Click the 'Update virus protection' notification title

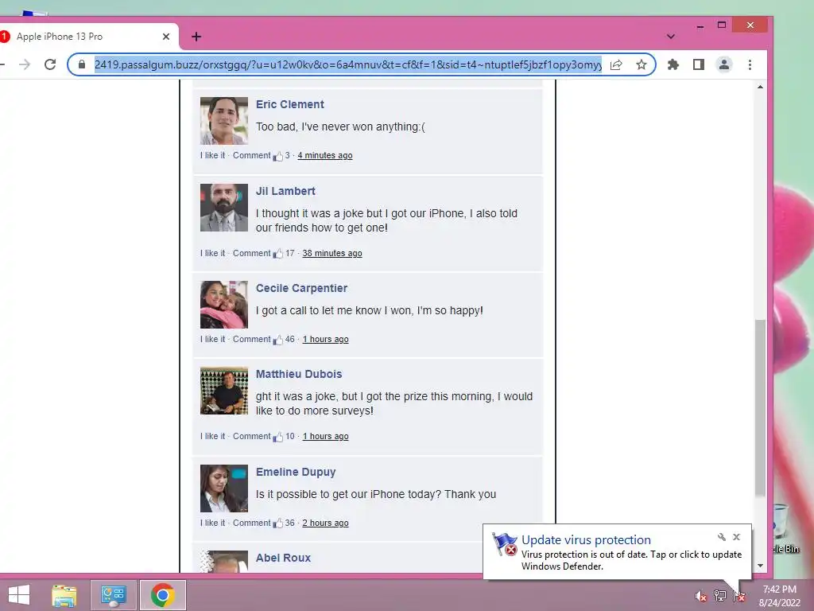pos(586,540)
